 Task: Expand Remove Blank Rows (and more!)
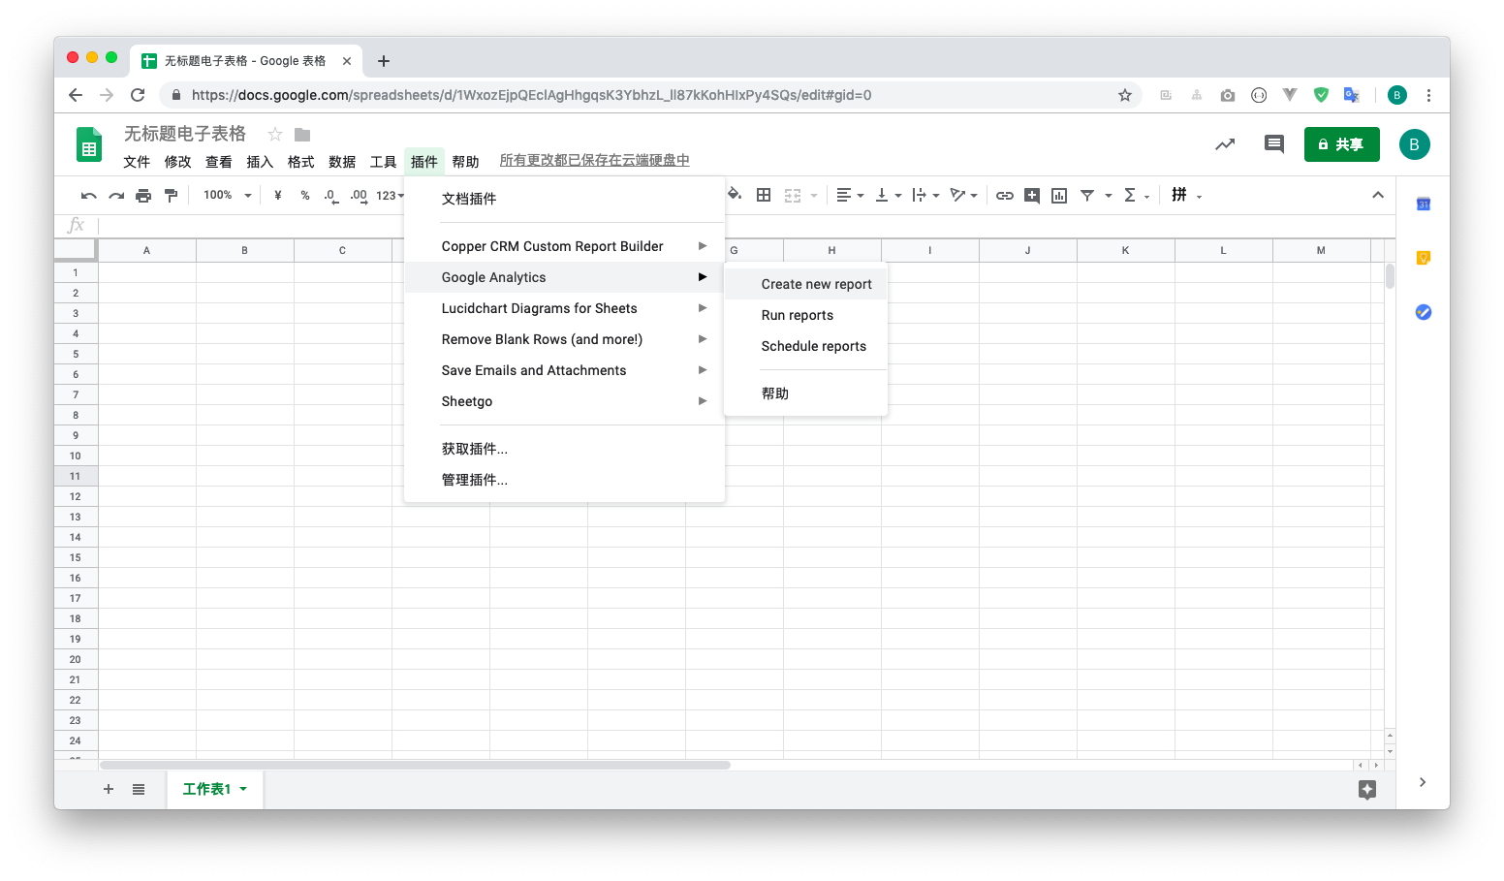(x=564, y=339)
